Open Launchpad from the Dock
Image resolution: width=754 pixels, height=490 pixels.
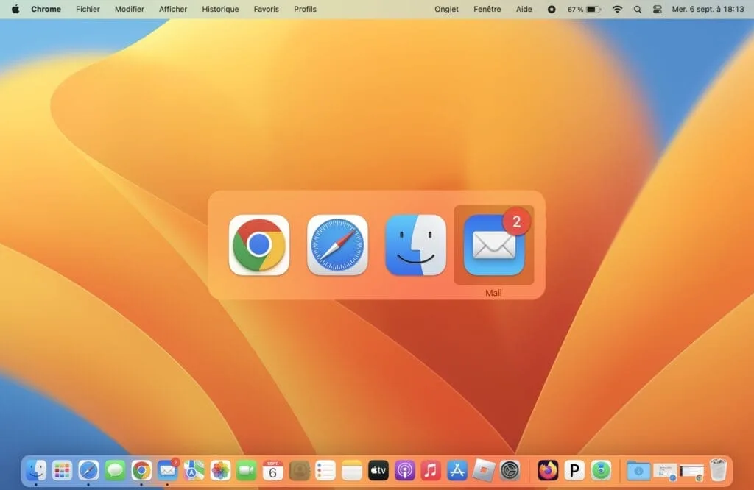62,472
